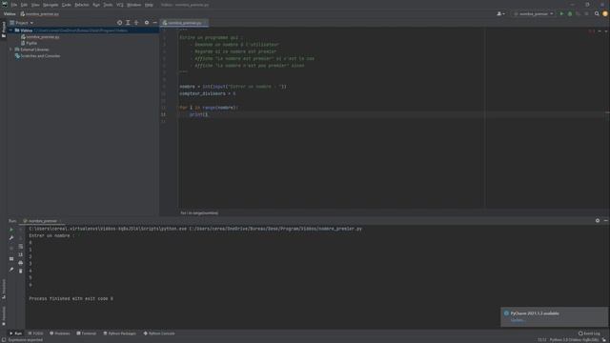Open the View menu
The image size is (610, 343).
[x=35, y=5]
